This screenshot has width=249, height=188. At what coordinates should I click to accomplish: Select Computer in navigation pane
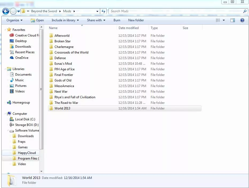pyautogui.click(x=20, y=114)
